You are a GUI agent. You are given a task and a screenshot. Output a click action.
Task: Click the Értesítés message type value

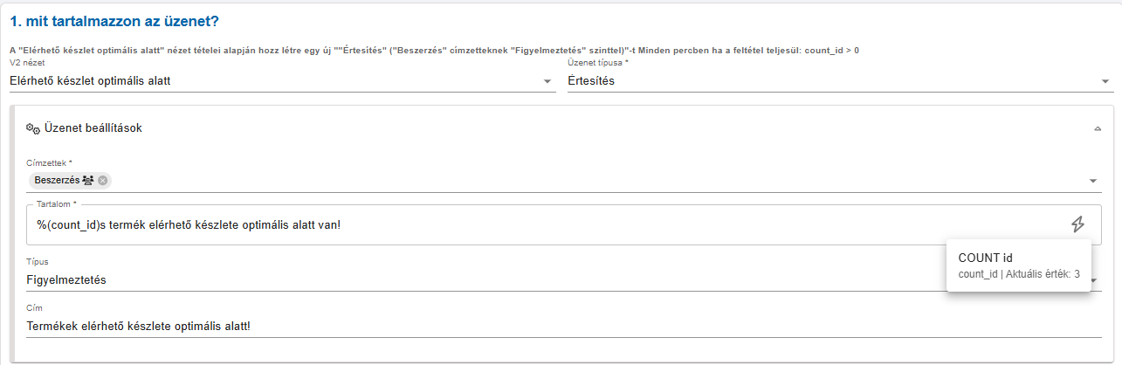(x=591, y=81)
